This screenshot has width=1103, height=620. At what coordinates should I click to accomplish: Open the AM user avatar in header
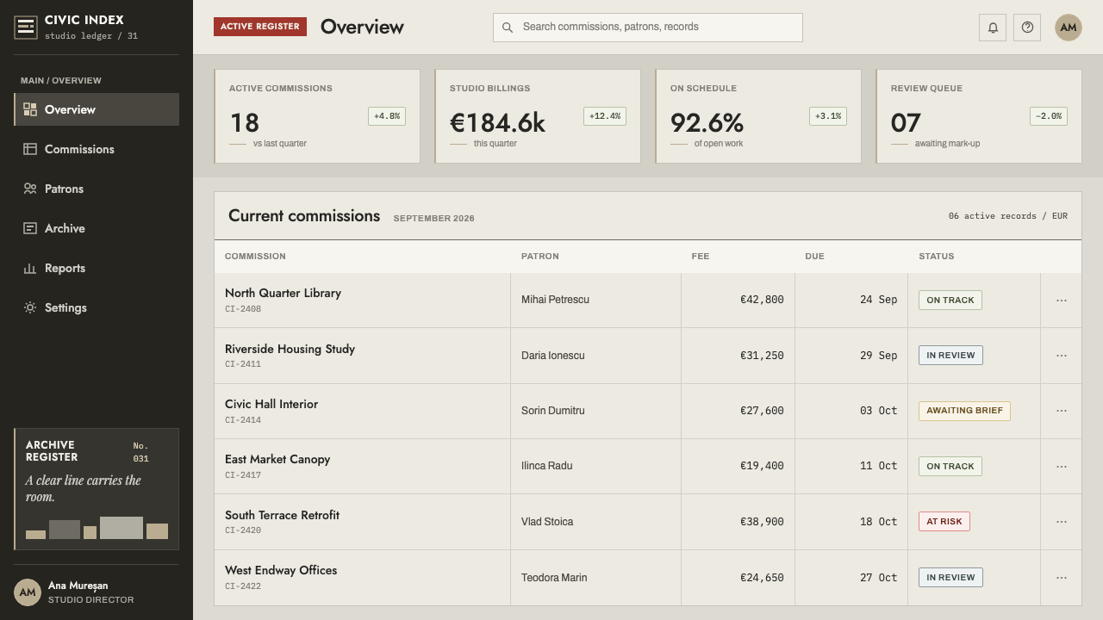click(1069, 28)
